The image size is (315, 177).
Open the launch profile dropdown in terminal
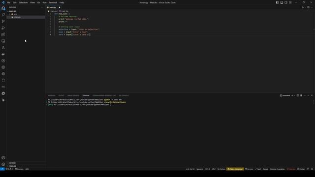coord(294,95)
